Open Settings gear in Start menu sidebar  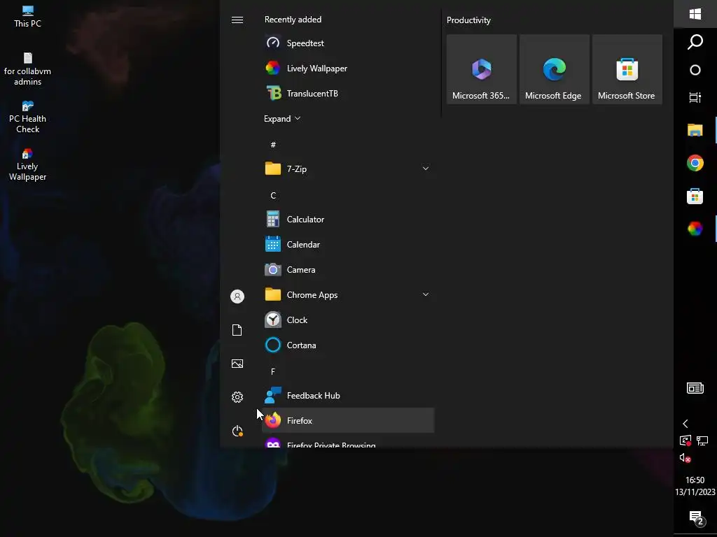pos(237,397)
